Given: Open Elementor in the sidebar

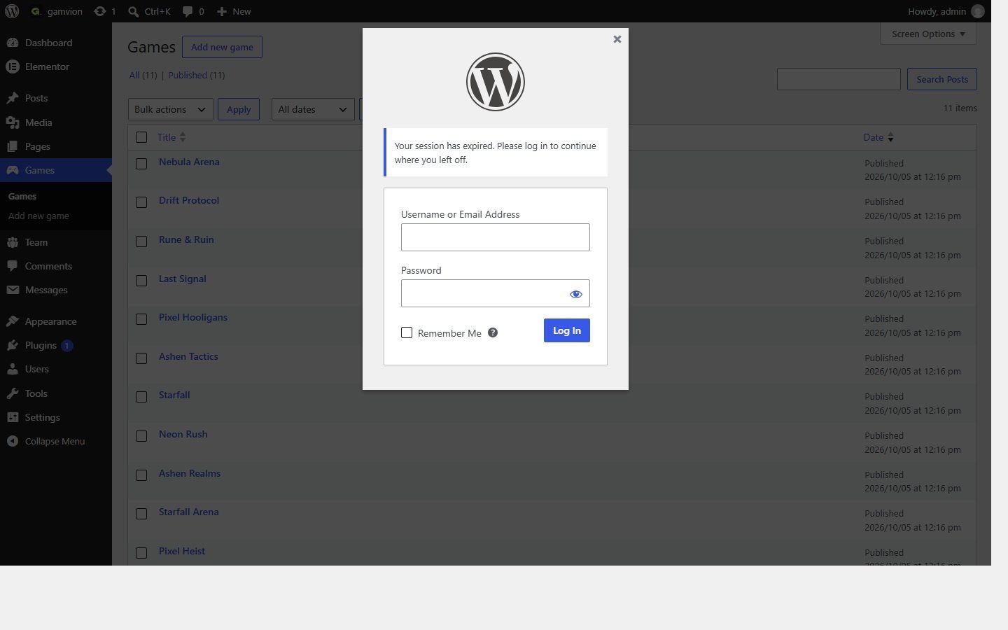Looking at the screenshot, I should click(56, 66).
